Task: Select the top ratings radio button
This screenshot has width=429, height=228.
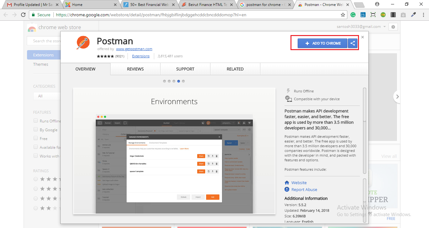Action: click(35, 179)
